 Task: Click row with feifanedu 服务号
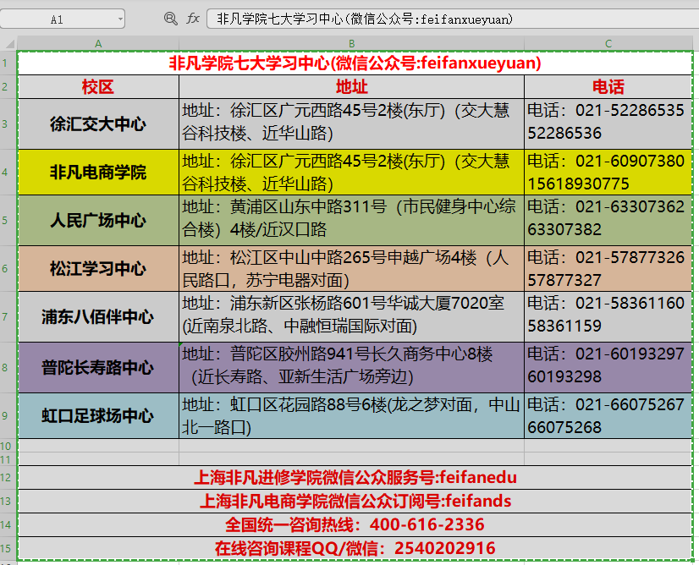pyautogui.click(x=355, y=478)
